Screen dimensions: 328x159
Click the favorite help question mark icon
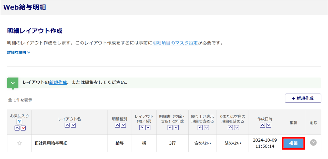pos(19,122)
